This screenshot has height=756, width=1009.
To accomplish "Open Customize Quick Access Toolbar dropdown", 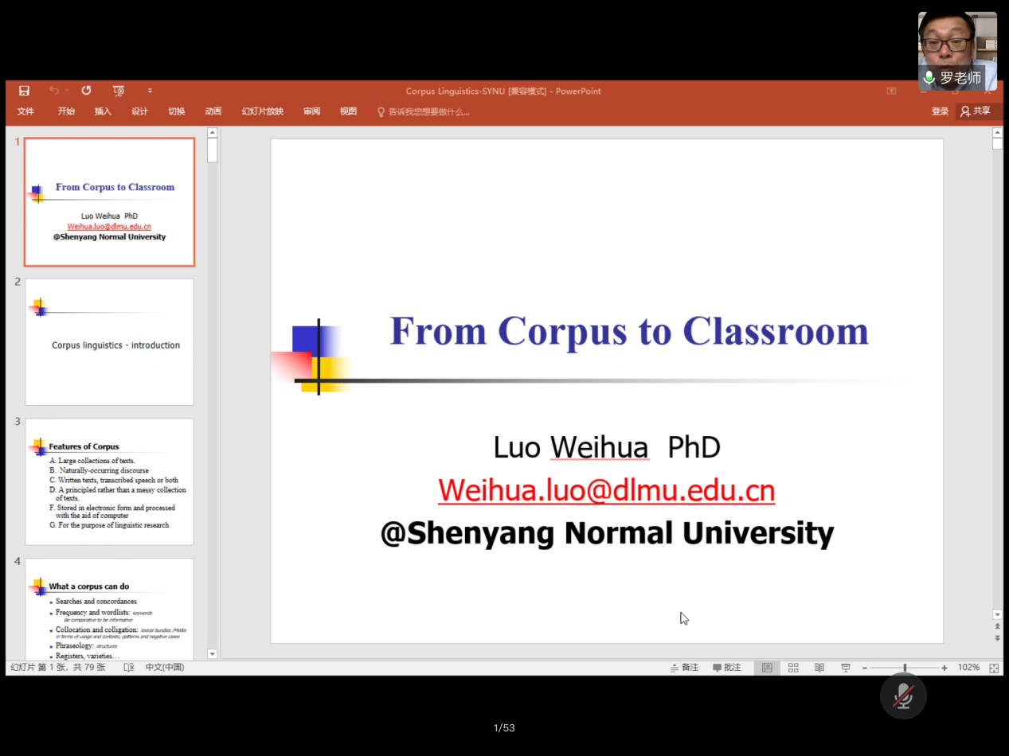I will [x=150, y=91].
